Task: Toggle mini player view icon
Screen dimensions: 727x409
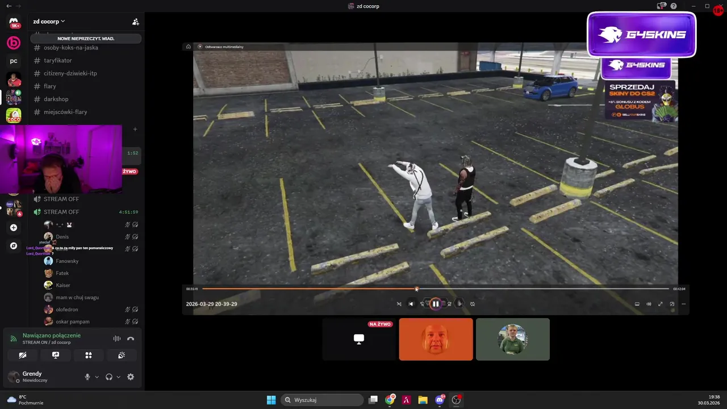Action: [637, 304]
